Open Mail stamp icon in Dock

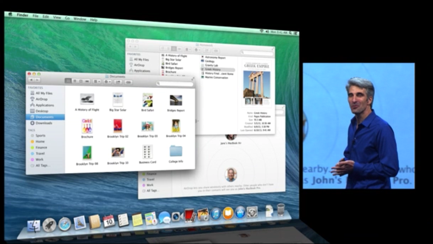point(80,223)
